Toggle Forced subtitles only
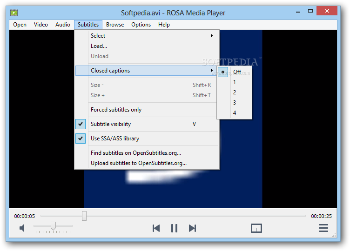 (147, 110)
